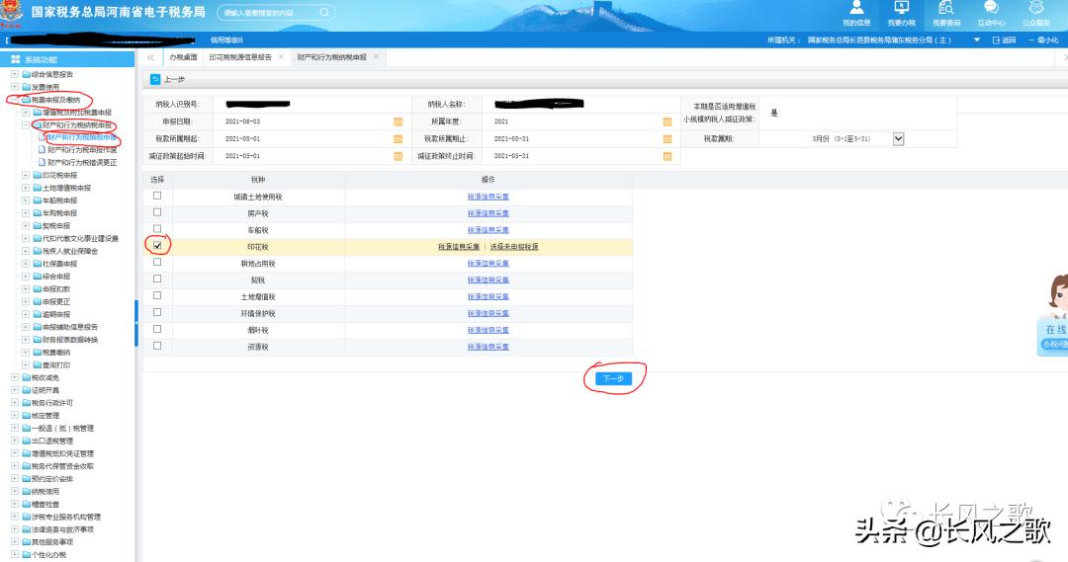
Task: Click folder icon of 证明开具
Action: (x=26, y=390)
